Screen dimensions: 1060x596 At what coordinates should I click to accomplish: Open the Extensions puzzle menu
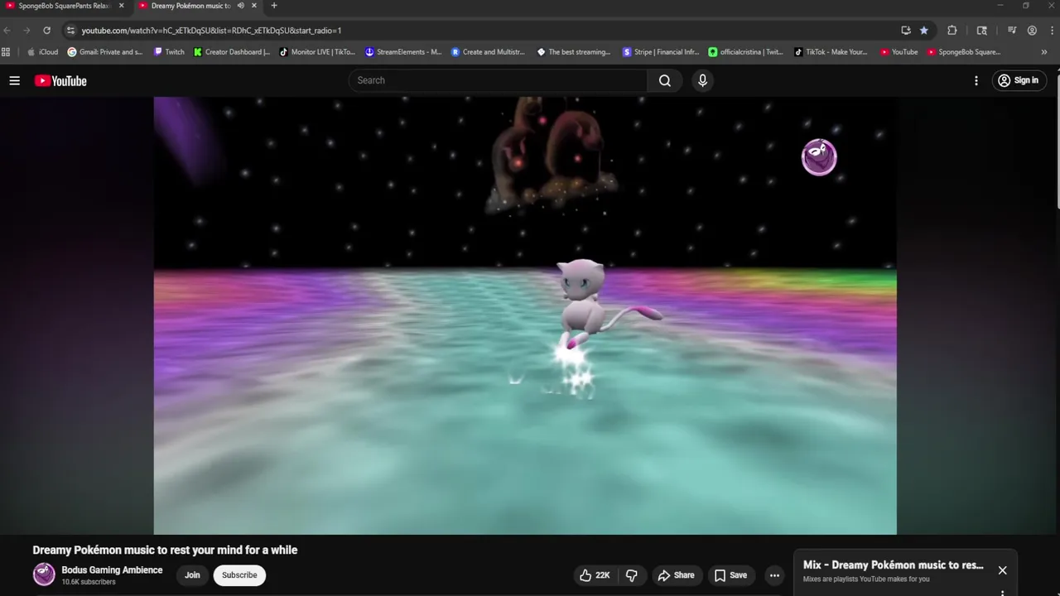[952, 31]
